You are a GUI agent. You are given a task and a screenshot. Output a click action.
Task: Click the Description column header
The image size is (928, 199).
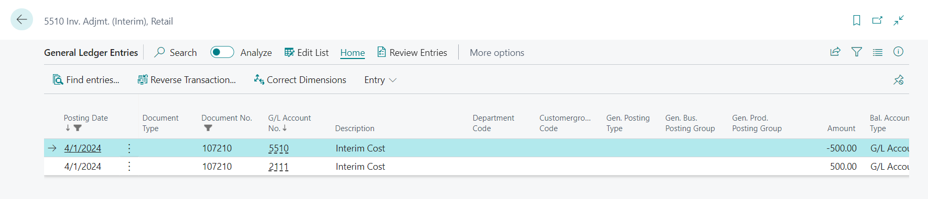pos(354,128)
